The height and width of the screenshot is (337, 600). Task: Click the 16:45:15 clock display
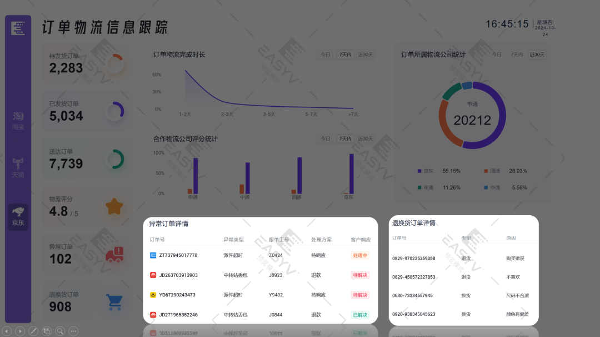coord(507,24)
